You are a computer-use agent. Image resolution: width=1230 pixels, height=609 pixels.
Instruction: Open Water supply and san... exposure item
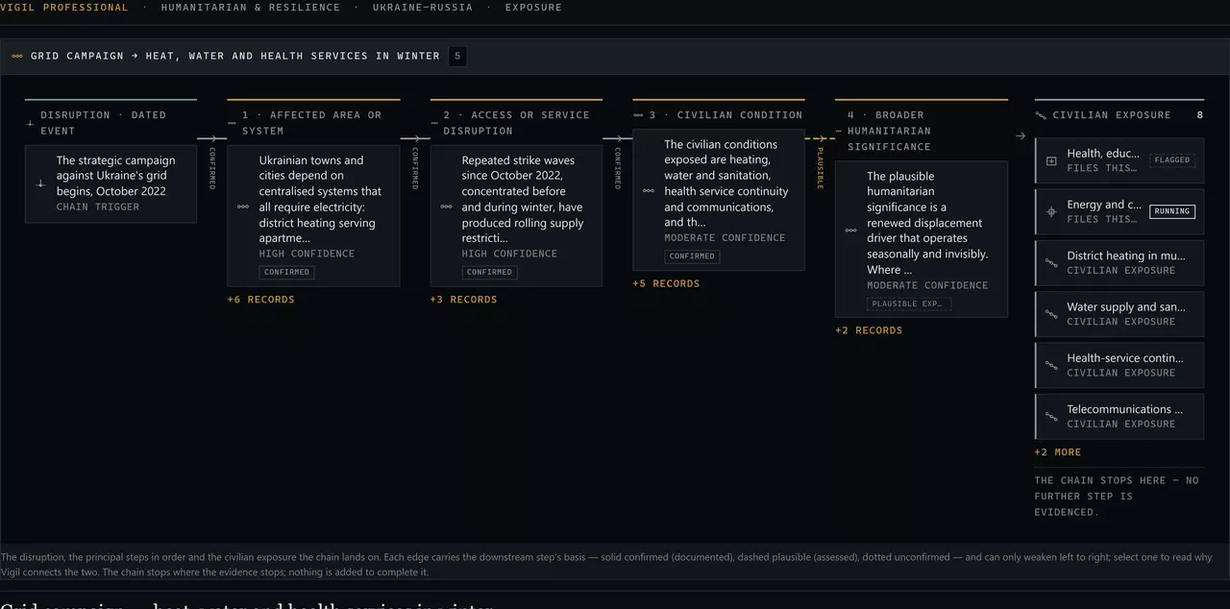pyautogui.click(x=1119, y=314)
